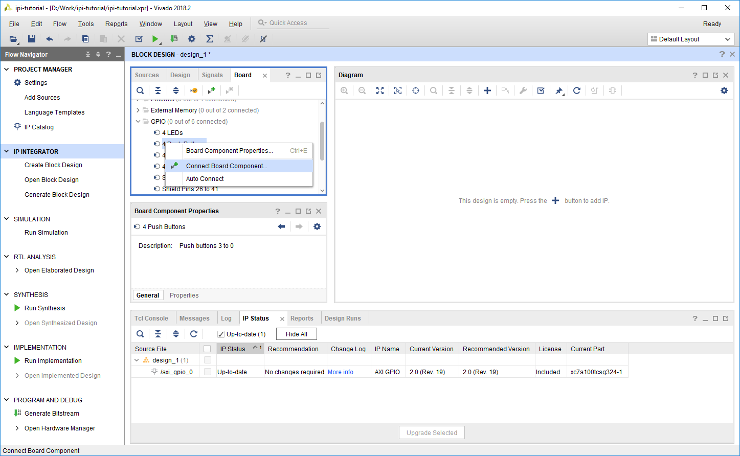
Task: Click the Board panel vertical scrollbar
Action: coord(322,141)
